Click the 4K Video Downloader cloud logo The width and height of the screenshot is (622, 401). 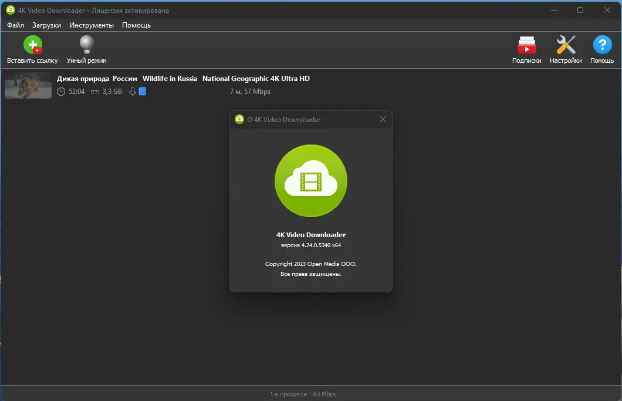click(x=310, y=181)
